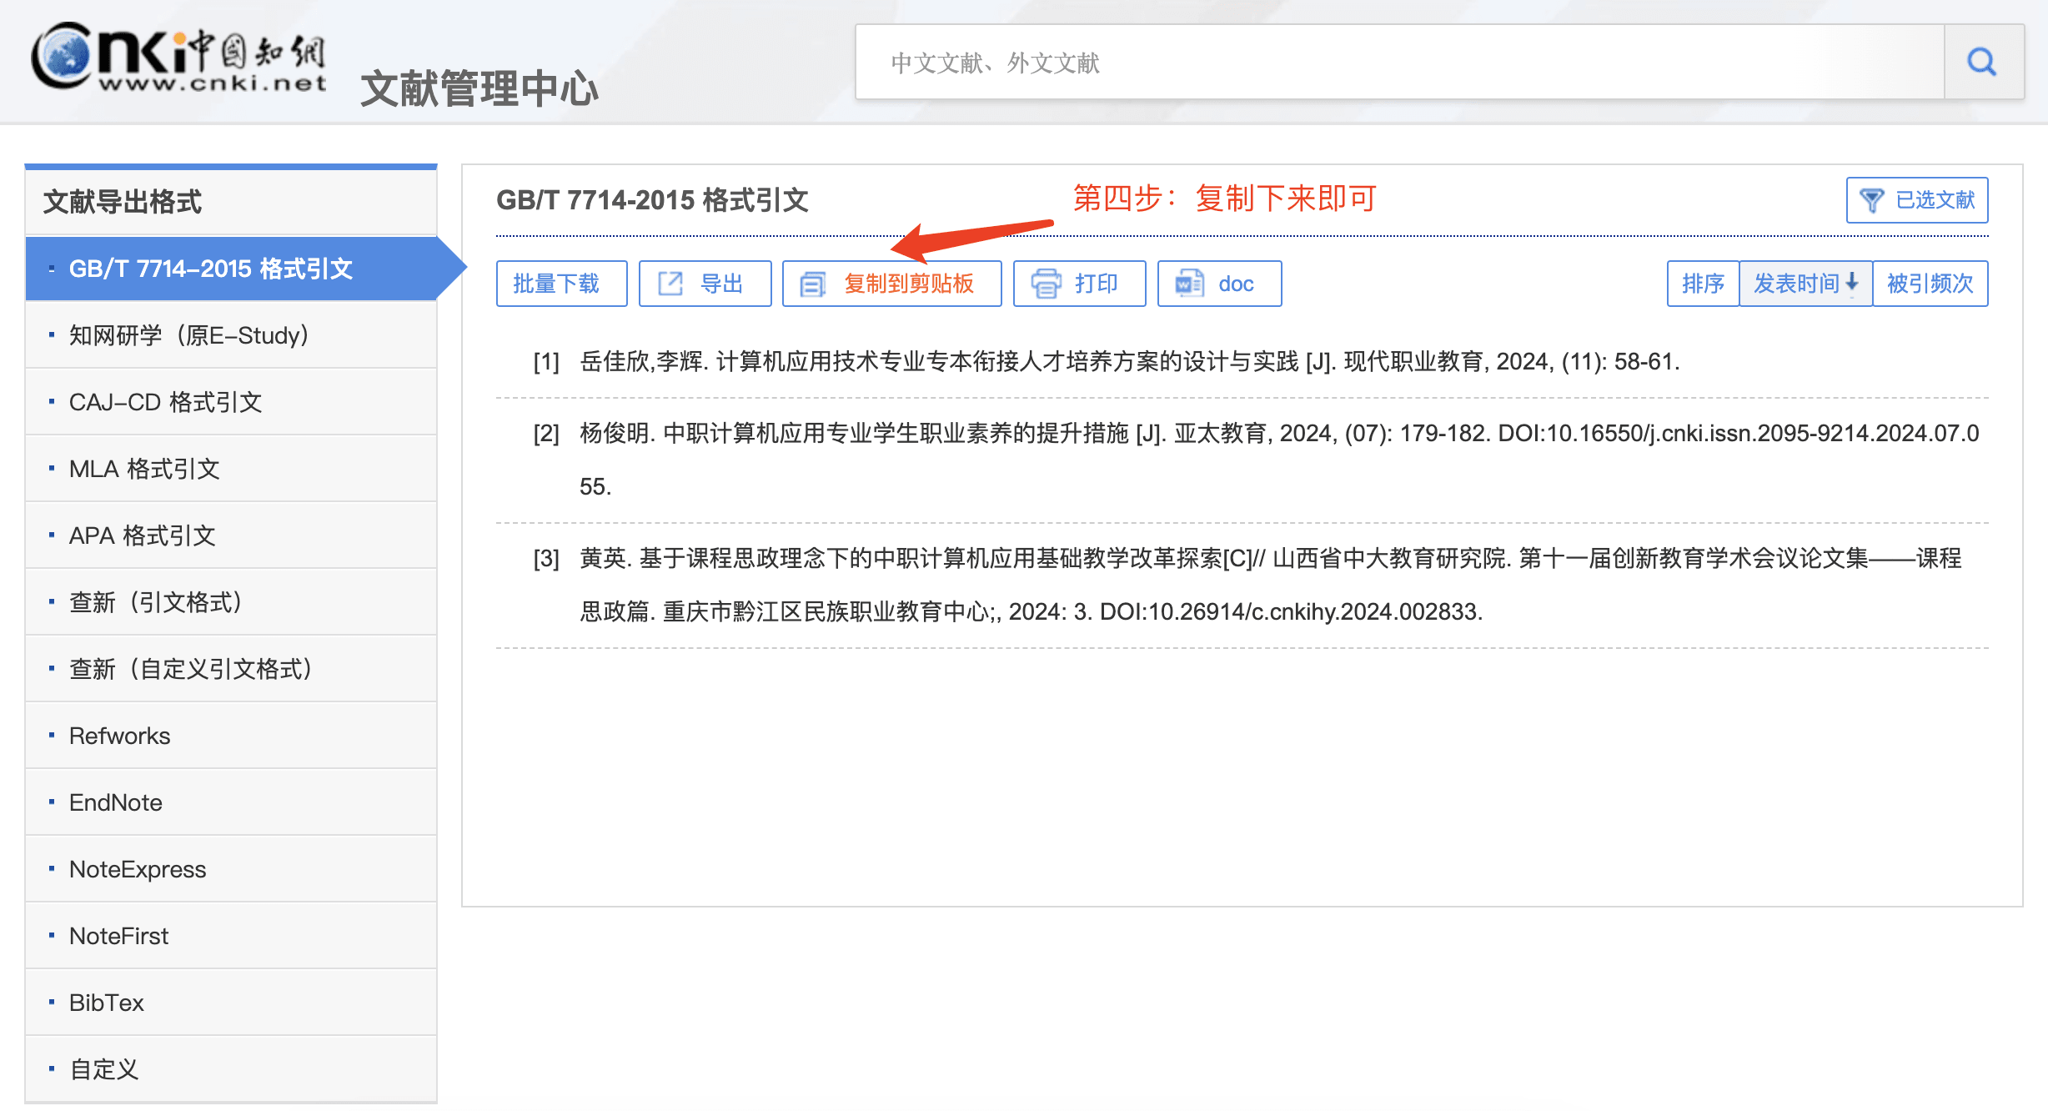Sort citations by 发表时间
This screenshot has width=2048, height=1111.
1796,284
